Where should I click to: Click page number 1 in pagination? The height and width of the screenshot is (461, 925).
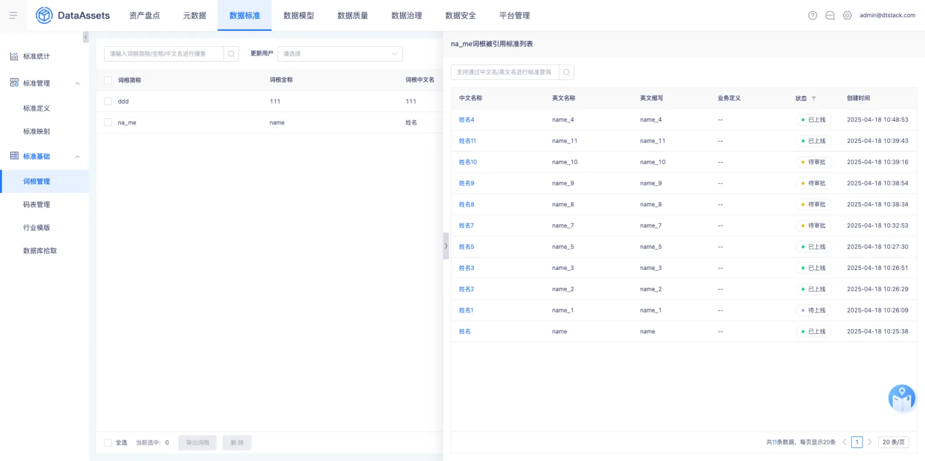[x=857, y=442]
